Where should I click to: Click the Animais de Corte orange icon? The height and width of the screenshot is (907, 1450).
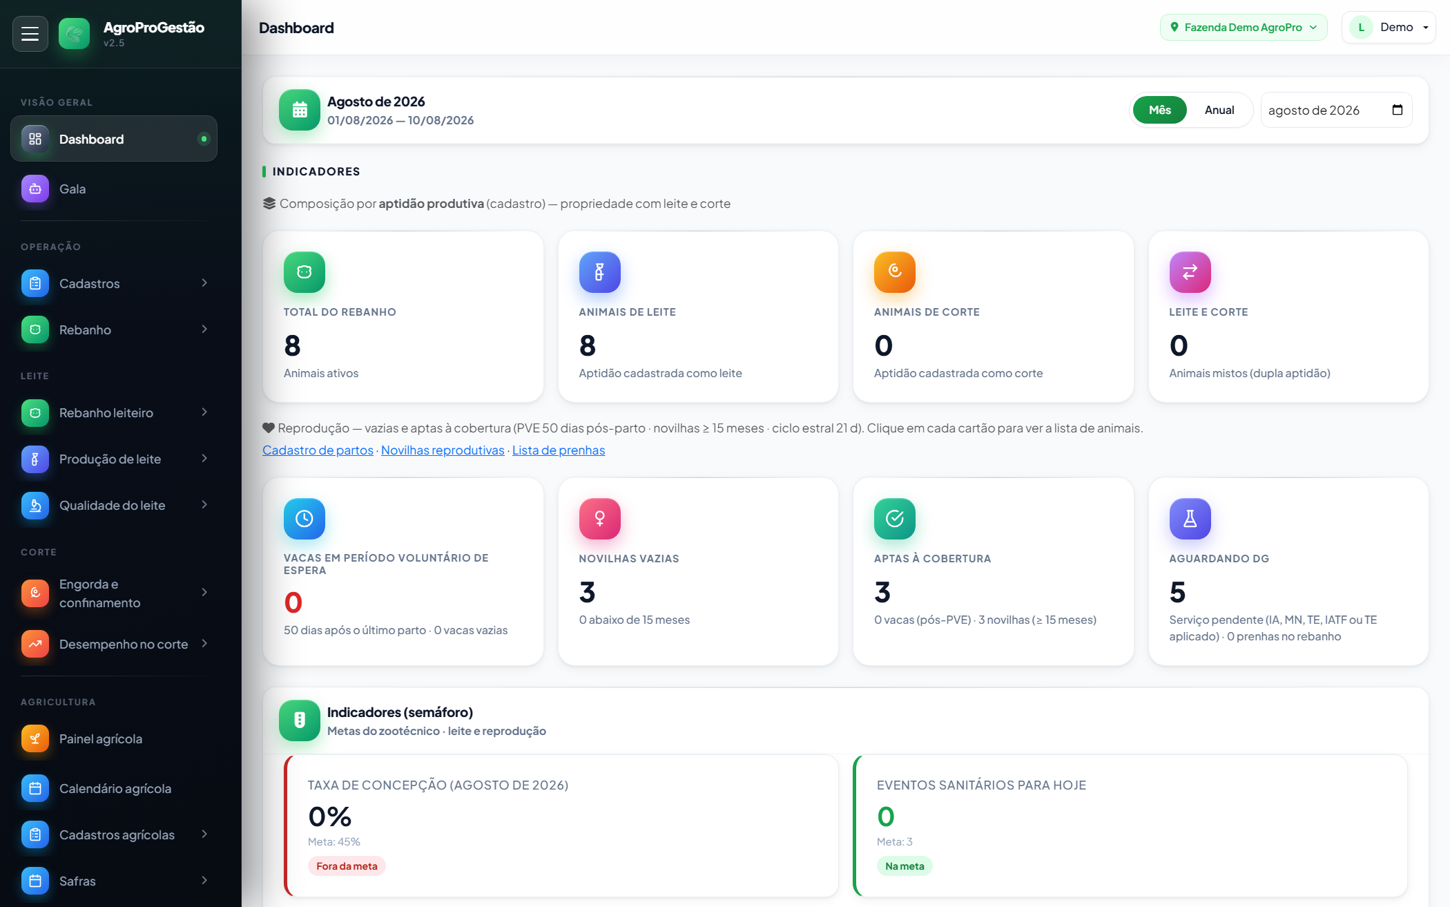(895, 272)
